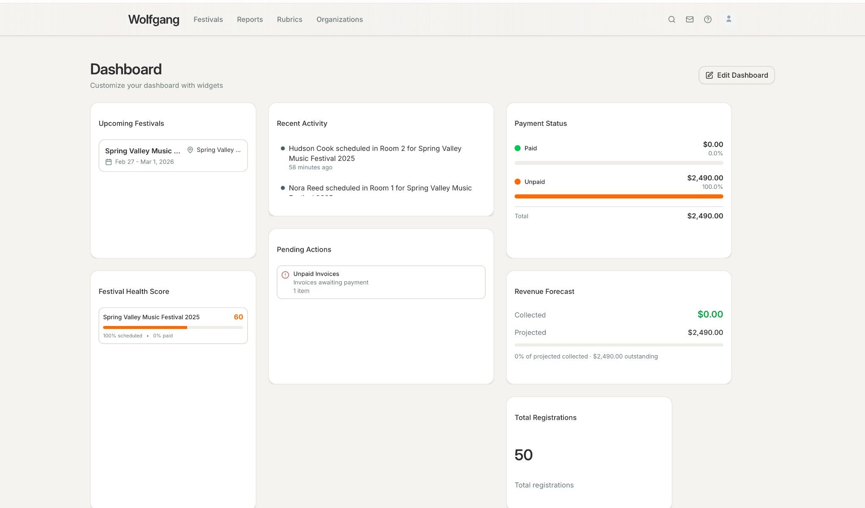The image size is (865, 508).
Task: Click the health score value 60
Action: coord(238,317)
